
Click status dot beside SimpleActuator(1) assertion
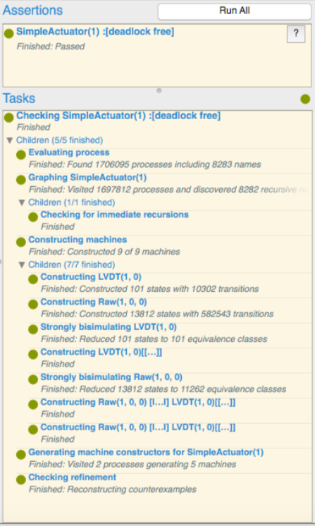coord(9,33)
